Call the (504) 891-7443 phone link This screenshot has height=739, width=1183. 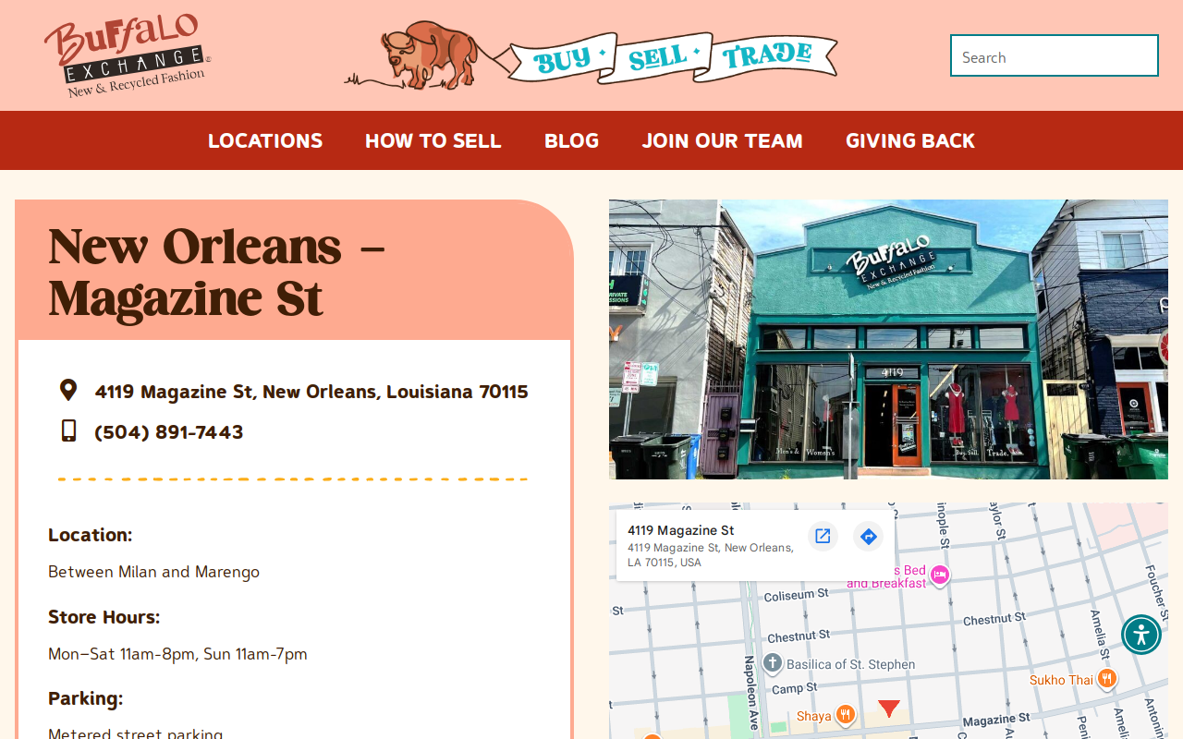[x=169, y=432]
